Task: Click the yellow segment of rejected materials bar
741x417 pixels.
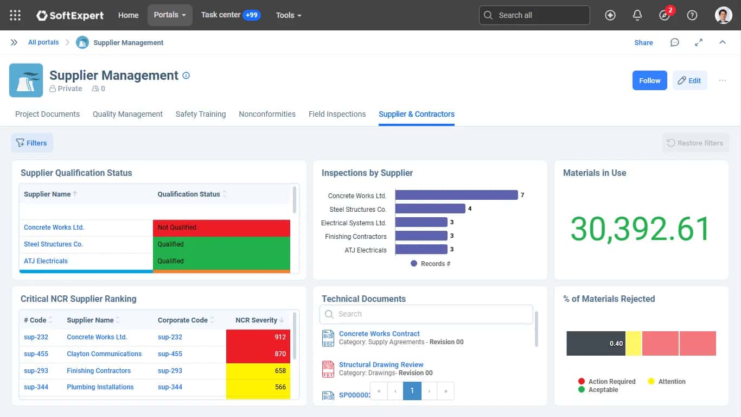Action: click(x=634, y=344)
